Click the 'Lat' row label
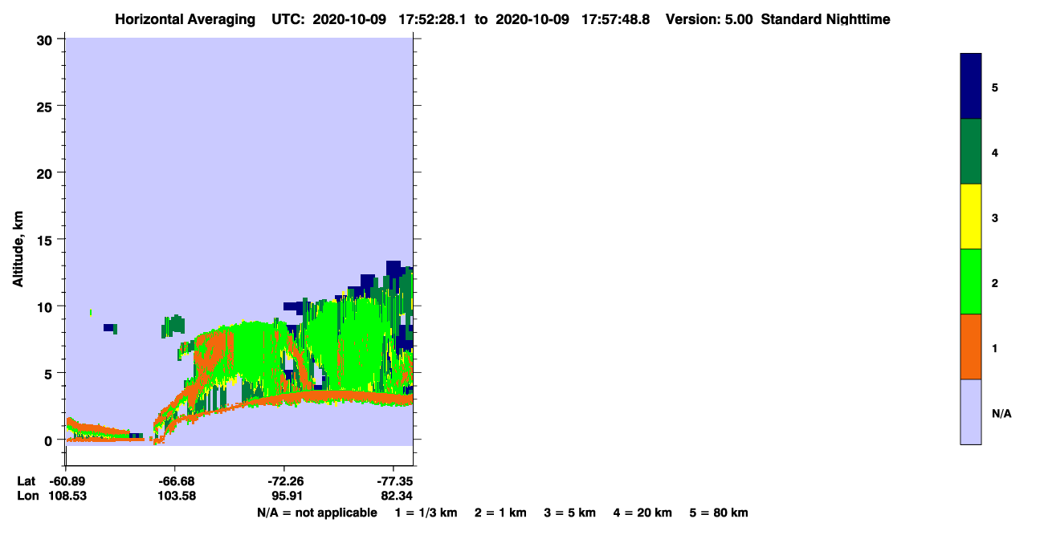 point(27,481)
